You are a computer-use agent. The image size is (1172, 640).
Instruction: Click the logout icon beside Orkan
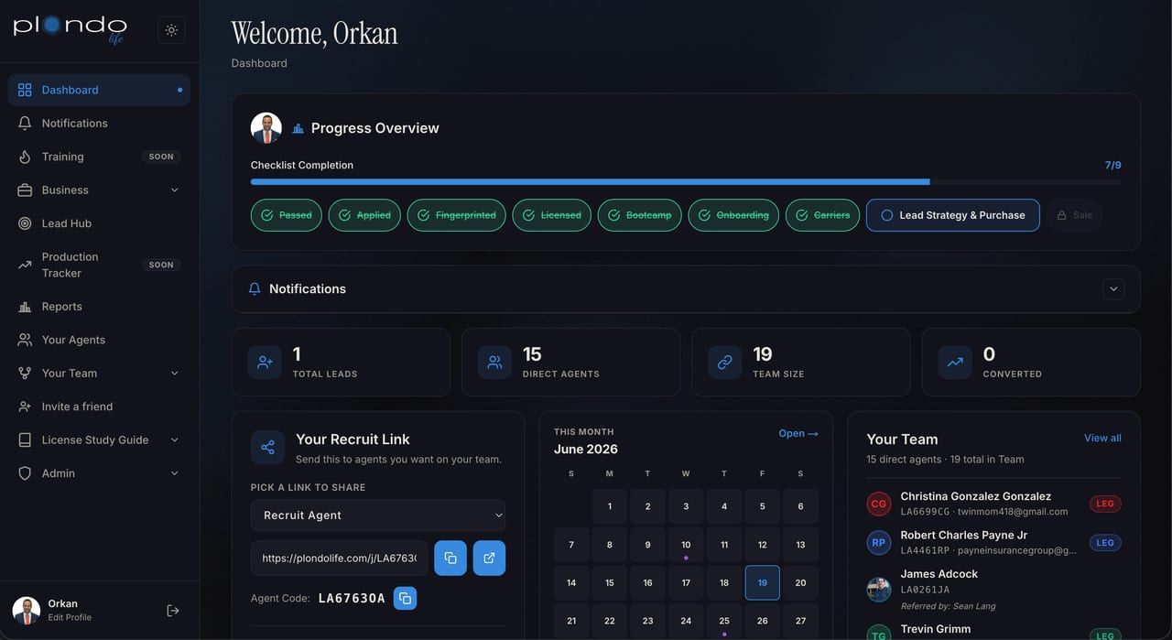click(x=172, y=611)
